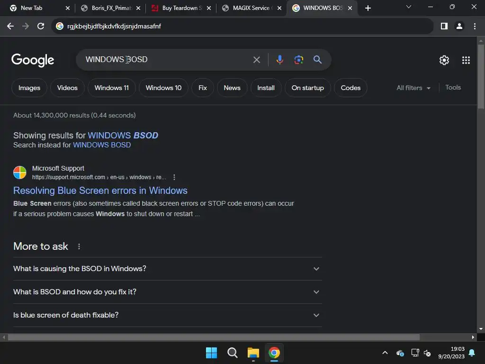485x364 pixels.
Task: Open the Chrome three-dot menu
Action: coord(475,27)
